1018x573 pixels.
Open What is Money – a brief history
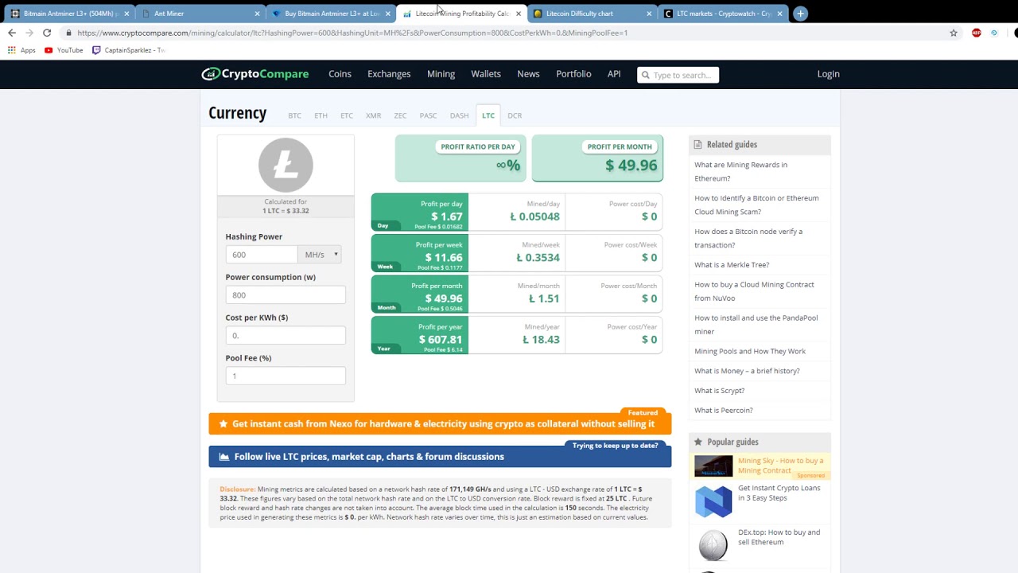(x=747, y=371)
